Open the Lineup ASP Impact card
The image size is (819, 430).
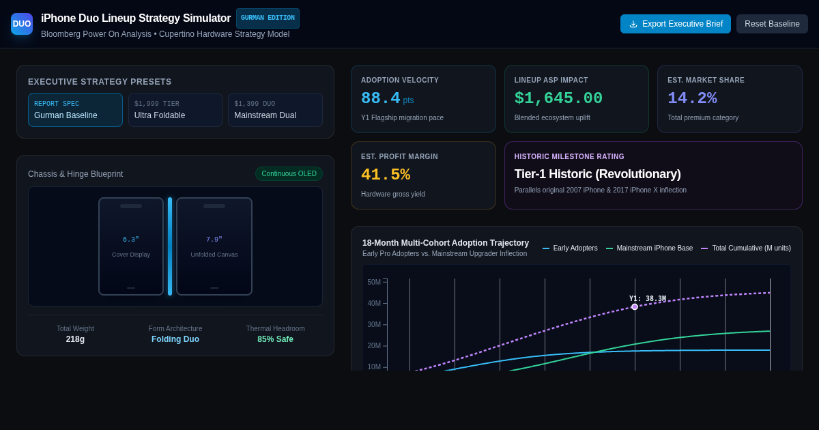click(x=577, y=99)
